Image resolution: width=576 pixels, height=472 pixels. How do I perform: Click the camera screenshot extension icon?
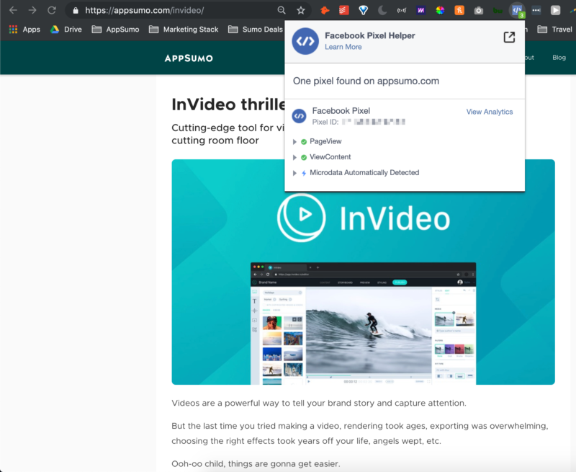(478, 10)
